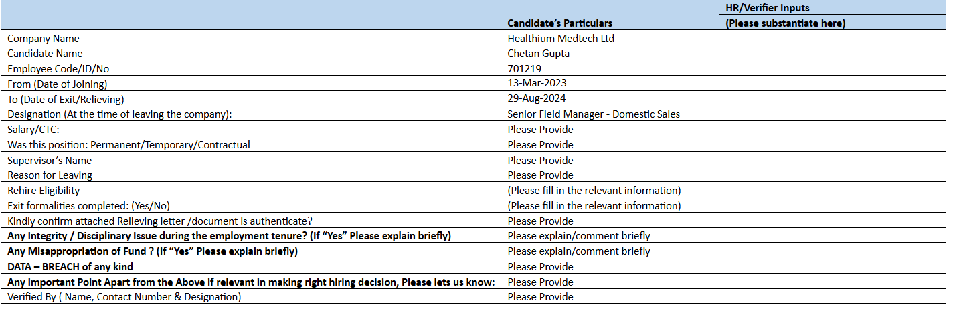The width and height of the screenshot is (955, 309).
Task: Select the joining date "13-Mar-2023" cell
Action: (538, 84)
